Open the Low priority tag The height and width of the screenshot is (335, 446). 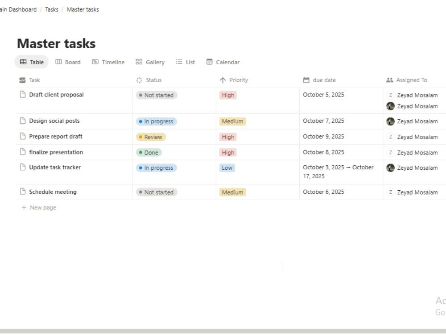[x=227, y=168]
